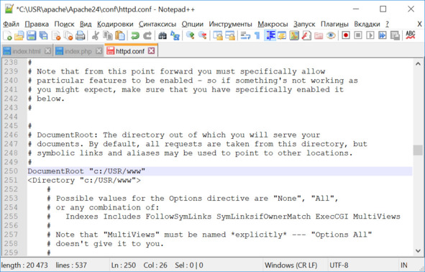425x272 pixels.
Task: Open the ? help menu
Action: [388, 24]
